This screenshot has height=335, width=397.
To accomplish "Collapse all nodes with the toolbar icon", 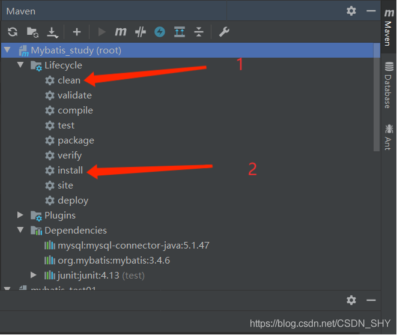I will [199, 32].
